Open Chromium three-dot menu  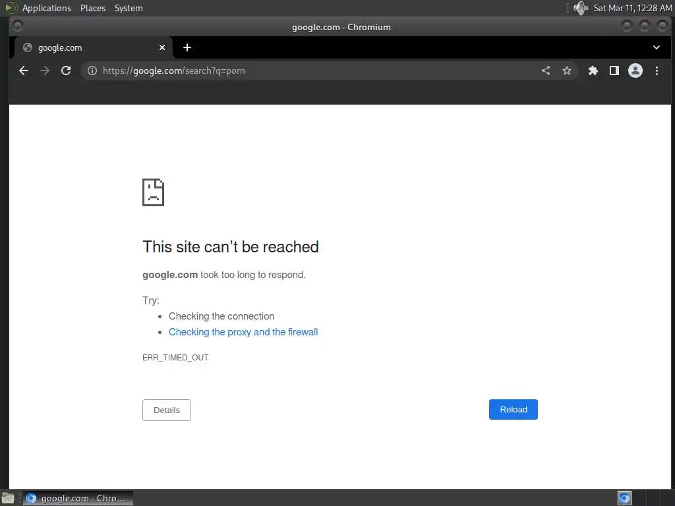pos(657,70)
